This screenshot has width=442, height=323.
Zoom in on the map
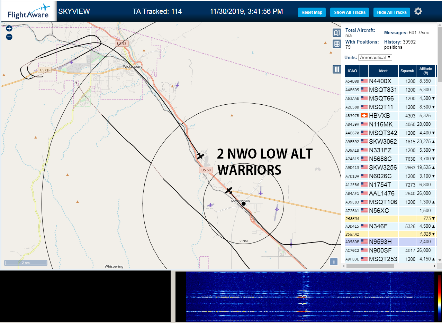[9, 29]
